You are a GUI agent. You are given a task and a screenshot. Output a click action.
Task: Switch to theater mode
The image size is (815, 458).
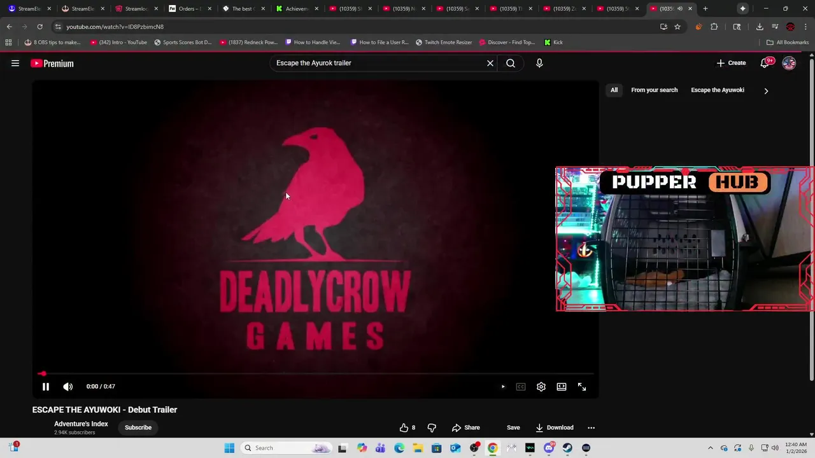coord(562,387)
